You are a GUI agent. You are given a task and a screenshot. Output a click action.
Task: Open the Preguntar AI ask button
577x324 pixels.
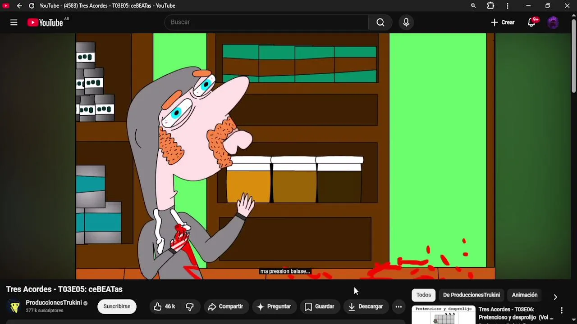pyautogui.click(x=274, y=306)
